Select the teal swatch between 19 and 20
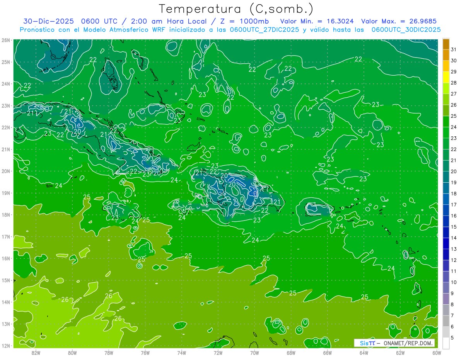Screen dimensions: 464x358 click(446, 177)
